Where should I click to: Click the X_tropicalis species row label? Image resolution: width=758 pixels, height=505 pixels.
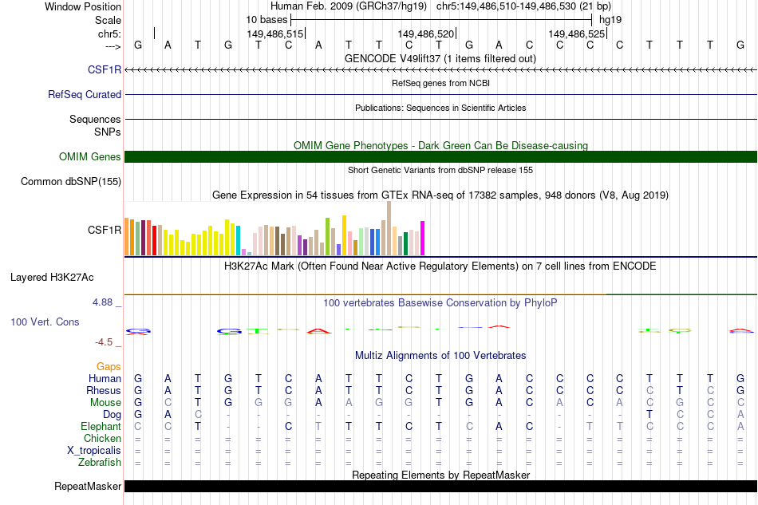click(x=94, y=451)
